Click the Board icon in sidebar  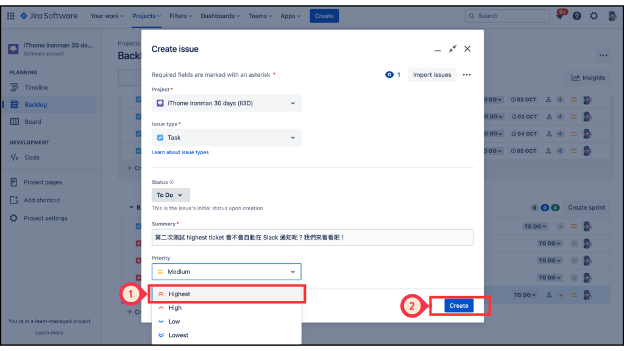[x=15, y=122]
